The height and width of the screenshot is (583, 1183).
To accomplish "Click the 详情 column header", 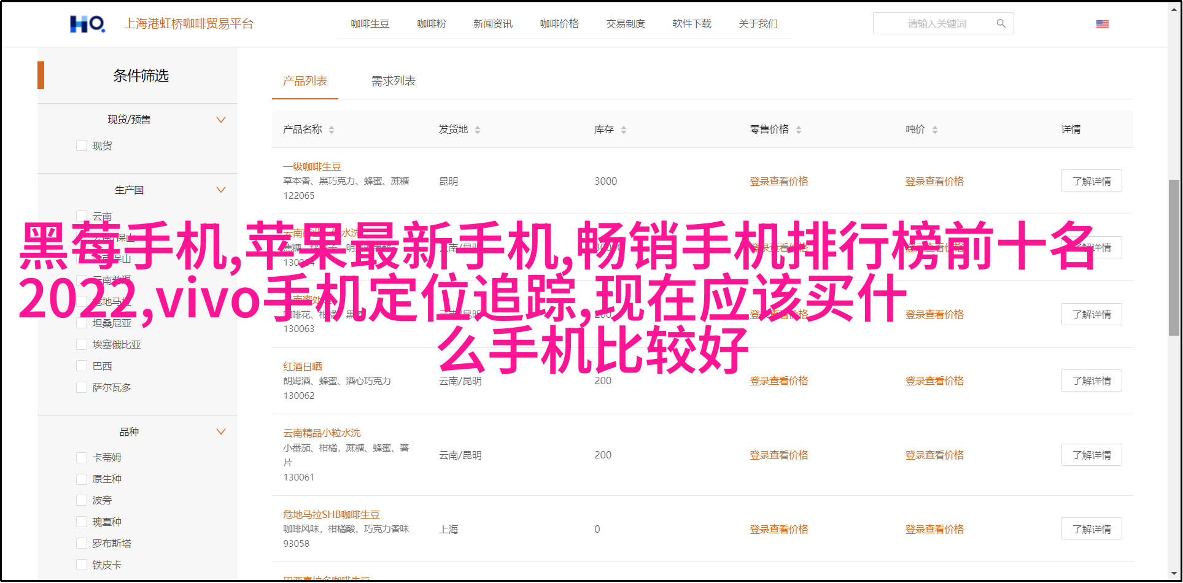I will 1071,129.
